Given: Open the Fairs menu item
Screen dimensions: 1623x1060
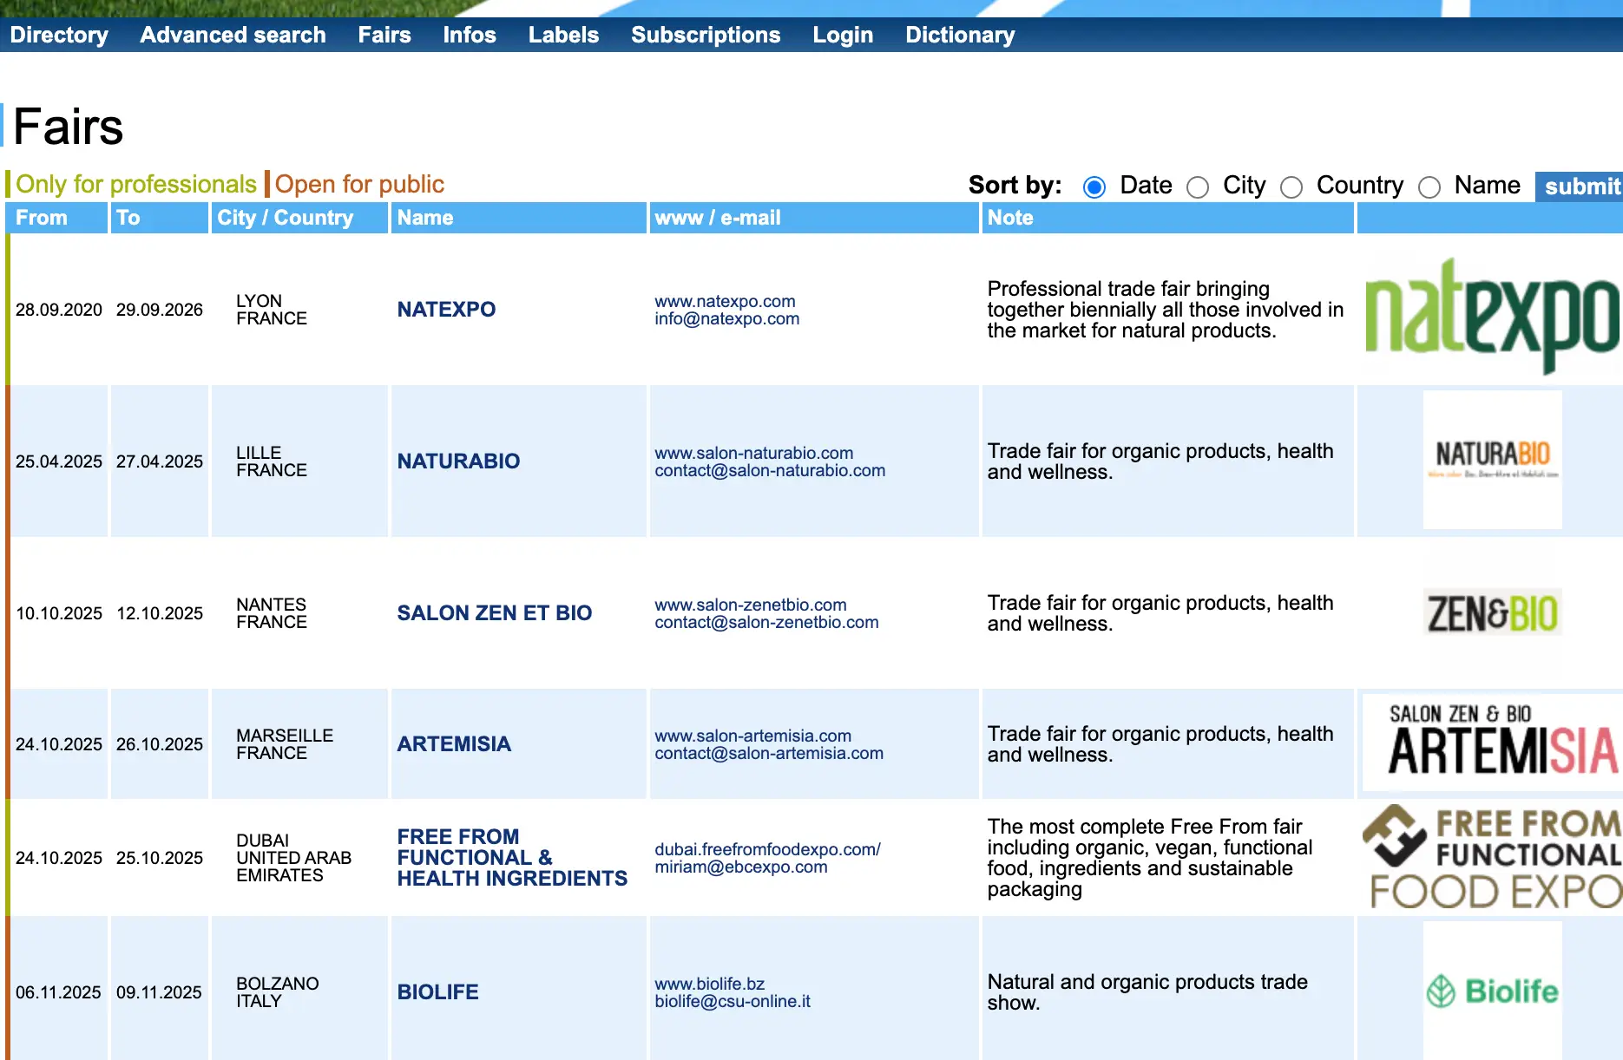Looking at the screenshot, I should (384, 35).
